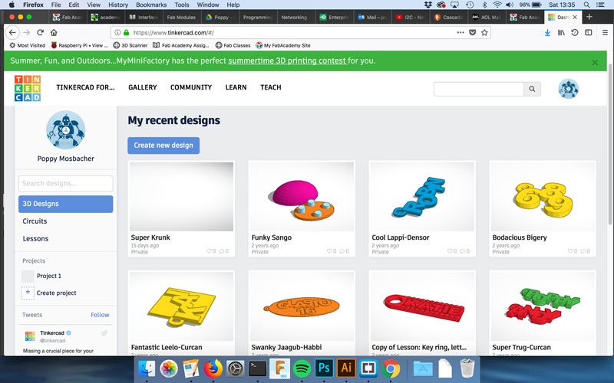This screenshot has height=383, width=614.
Task: Open the Funky Sango design thumbnail
Action: click(302, 197)
